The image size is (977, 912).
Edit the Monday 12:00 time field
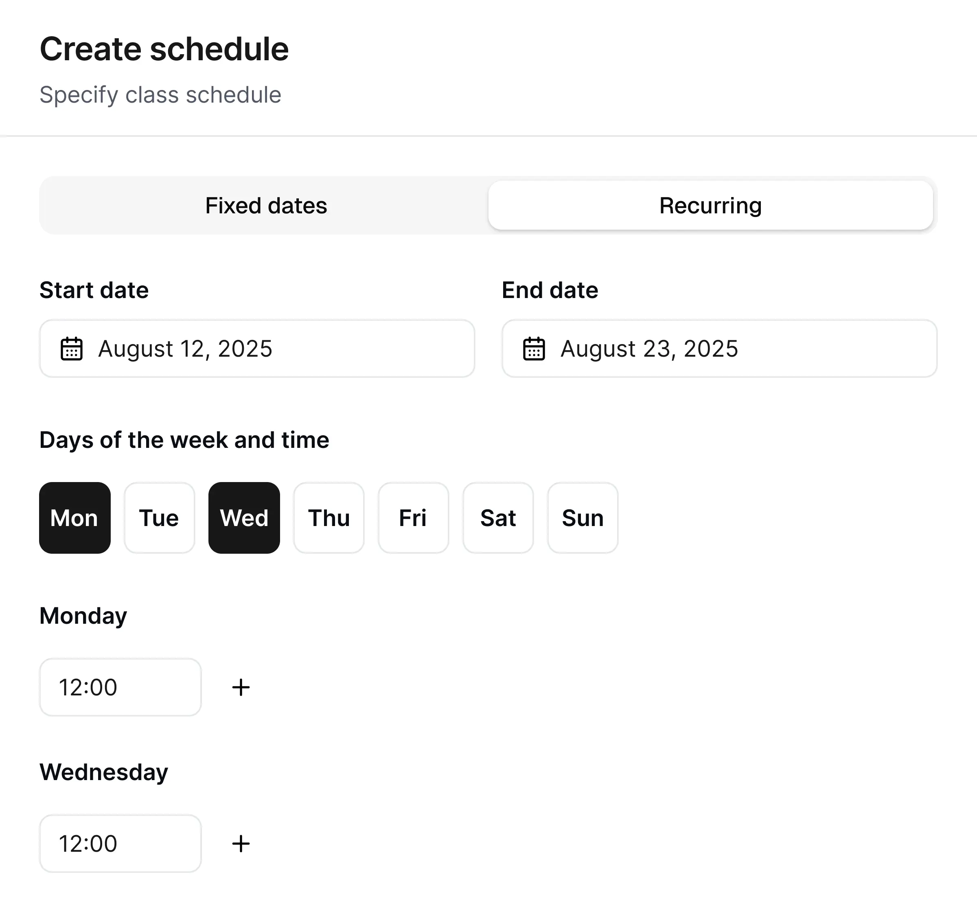[x=120, y=687]
